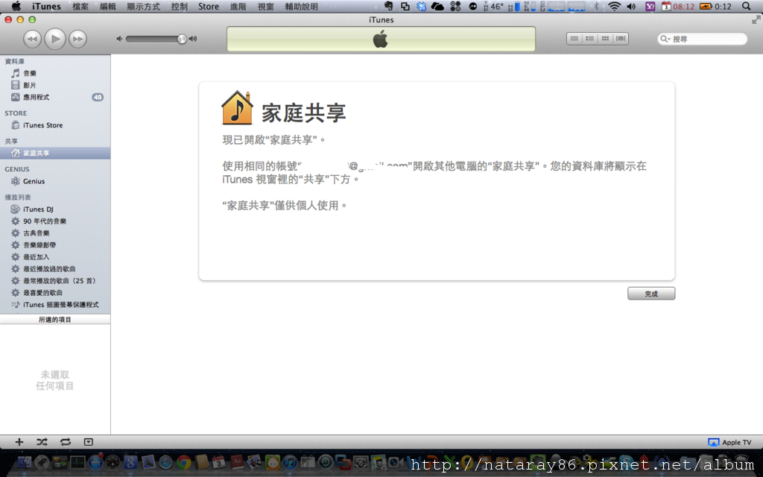Toggle the artwork viewer panel button
Image resolution: width=763 pixels, height=477 pixels.
pos(88,442)
